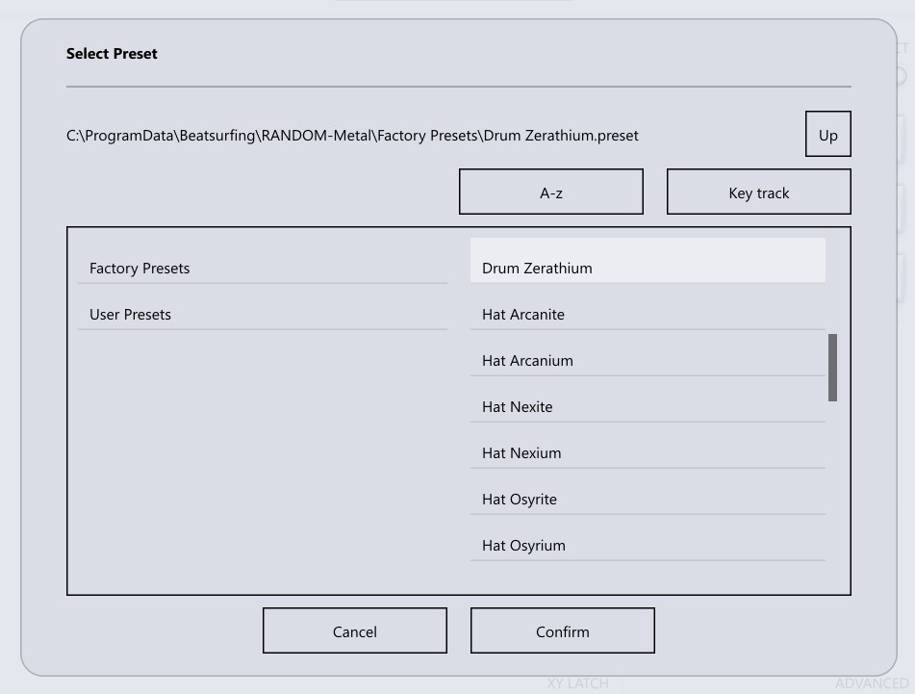Toggle the Key track button

pos(758,193)
